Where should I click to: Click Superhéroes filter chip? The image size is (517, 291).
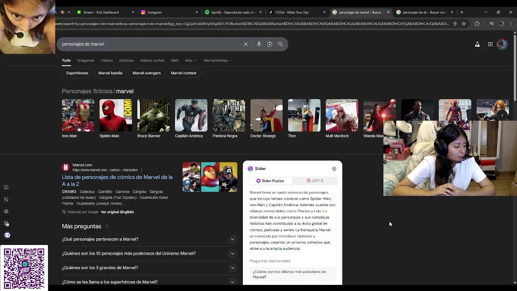(77, 73)
